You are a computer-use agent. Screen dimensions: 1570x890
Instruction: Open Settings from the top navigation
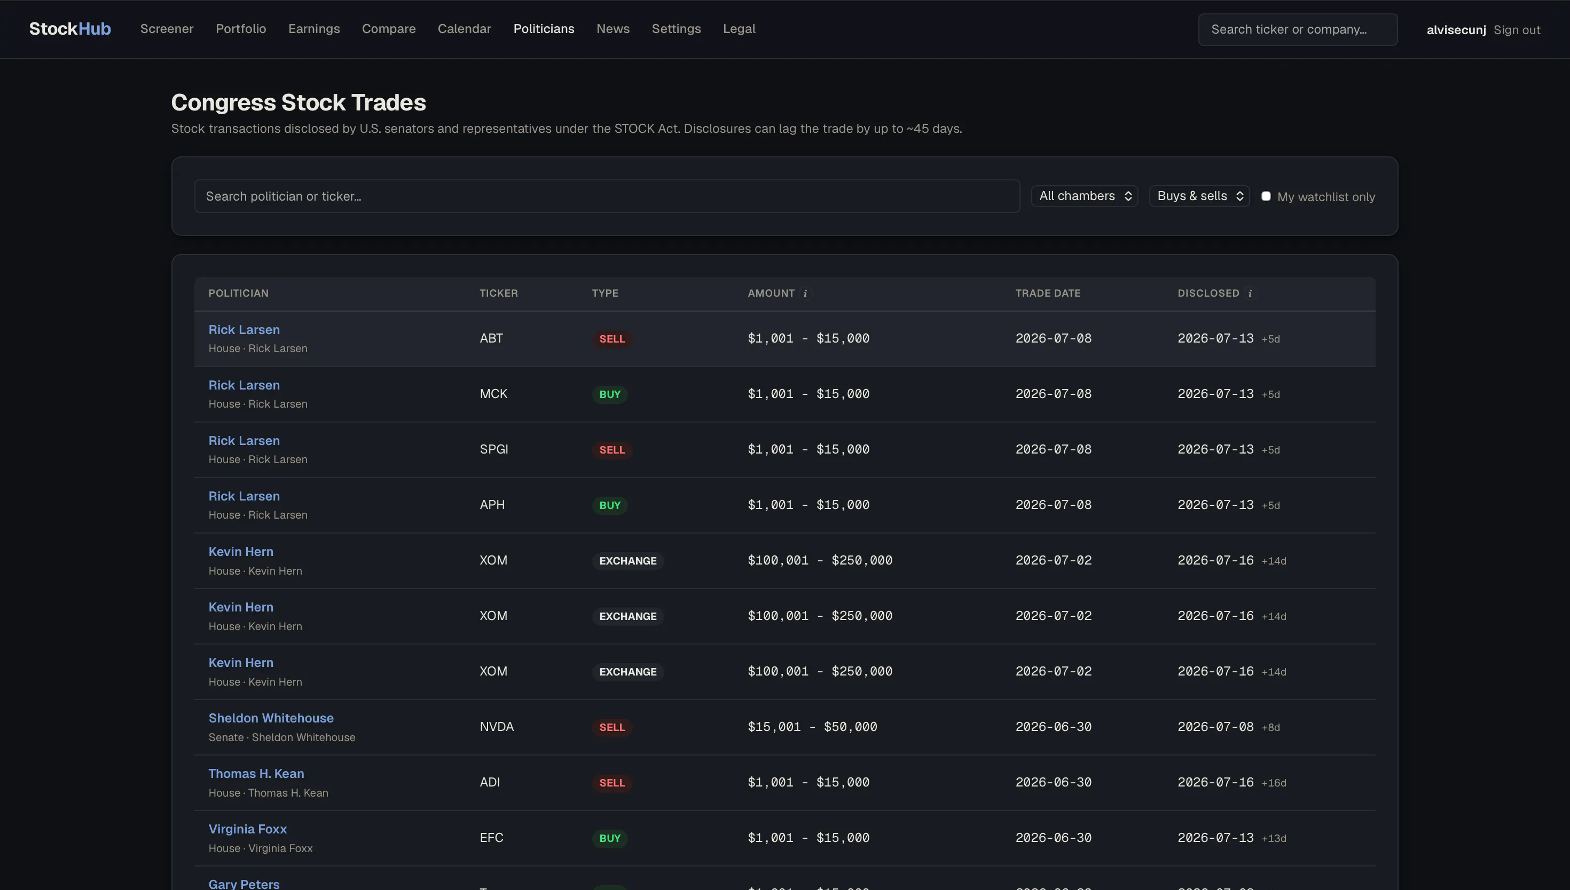pos(677,29)
